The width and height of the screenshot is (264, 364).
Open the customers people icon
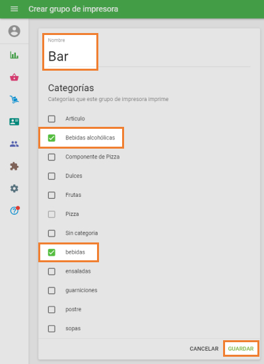click(14, 144)
